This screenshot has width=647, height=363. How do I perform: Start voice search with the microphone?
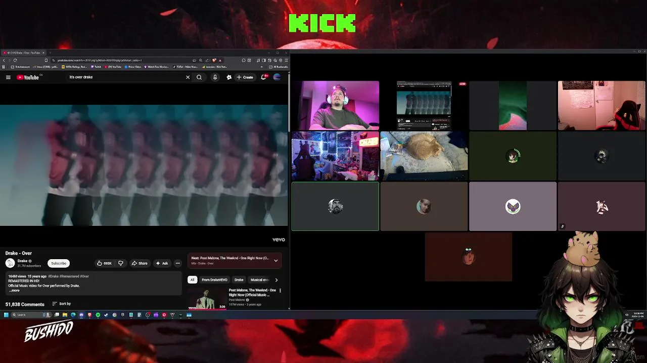point(215,77)
